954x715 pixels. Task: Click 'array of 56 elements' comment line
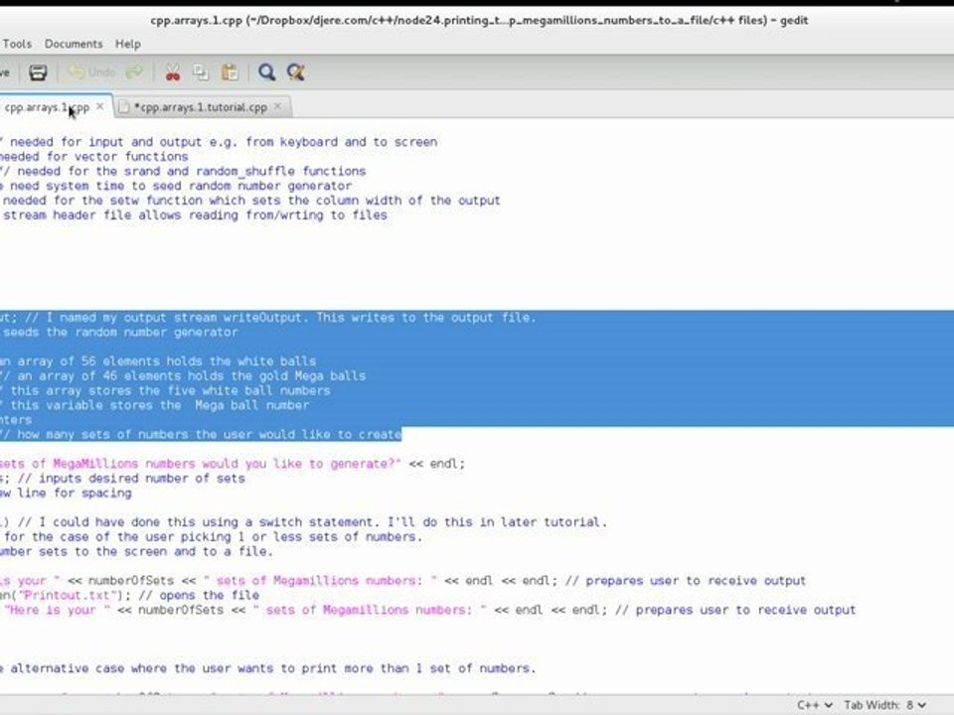(158, 361)
